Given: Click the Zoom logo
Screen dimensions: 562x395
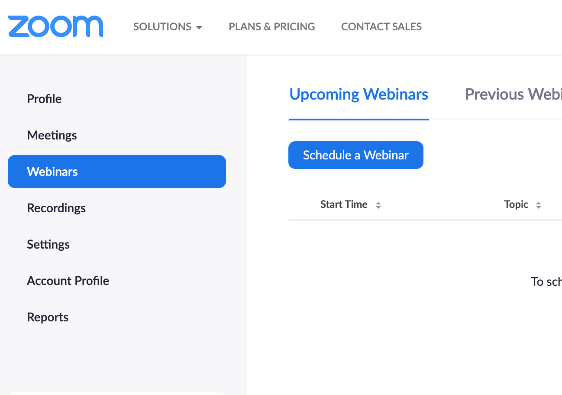Looking at the screenshot, I should click(55, 26).
